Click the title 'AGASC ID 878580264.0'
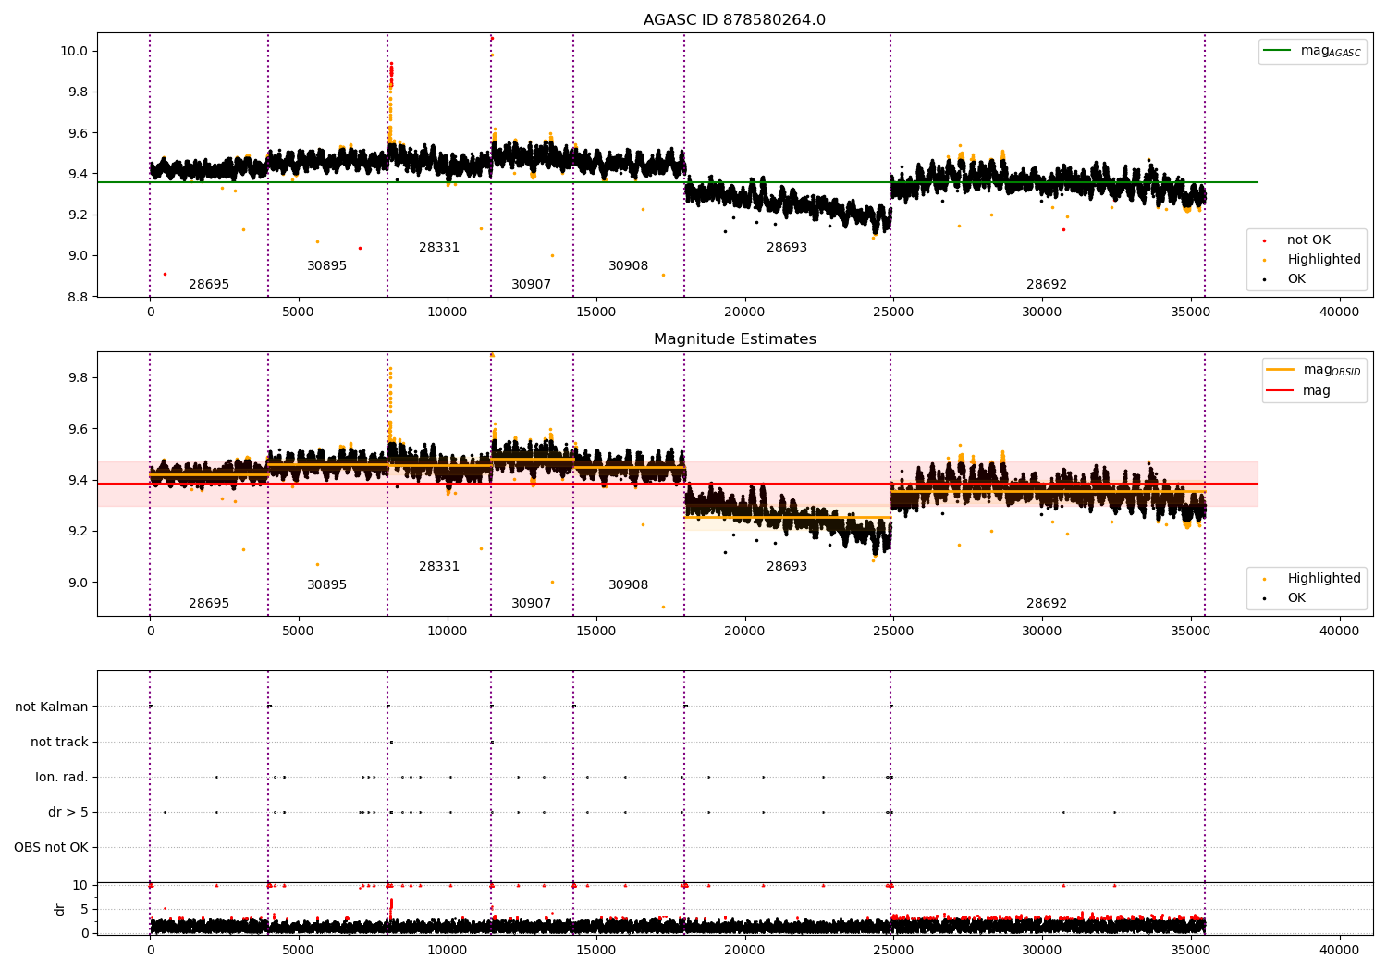This screenshot has width=1387, height=971. click(x=734, y=20)
